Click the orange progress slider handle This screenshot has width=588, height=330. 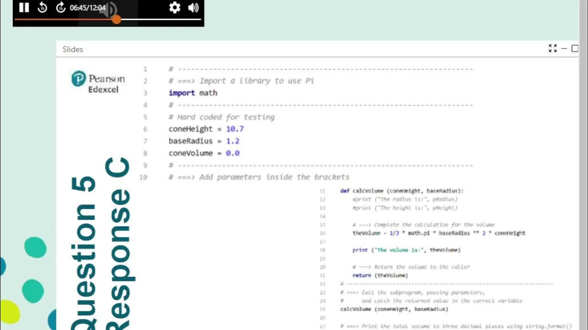(116, 19)
